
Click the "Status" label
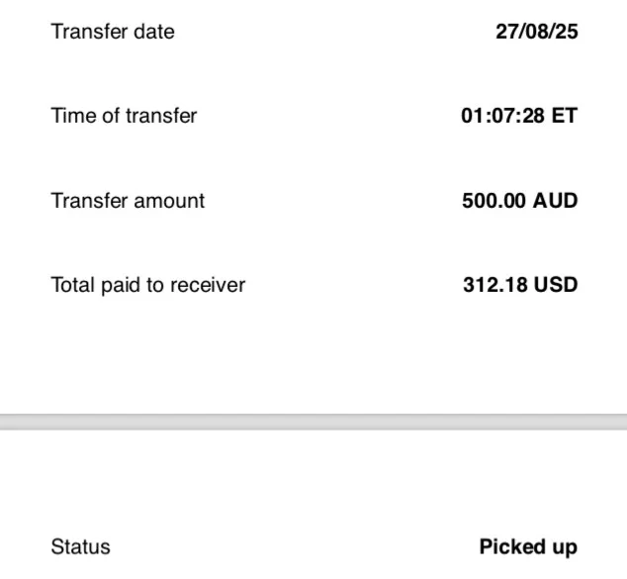tap(81, 547)
